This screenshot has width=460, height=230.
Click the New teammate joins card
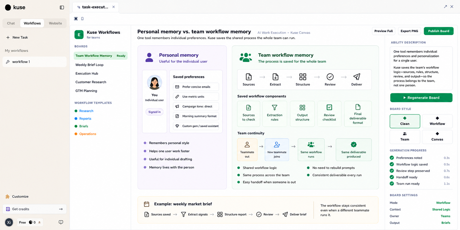pos(277,150)
